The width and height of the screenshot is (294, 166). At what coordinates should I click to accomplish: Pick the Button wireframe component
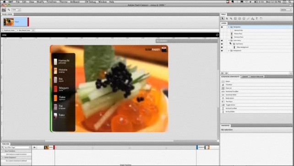coord(256,81)
